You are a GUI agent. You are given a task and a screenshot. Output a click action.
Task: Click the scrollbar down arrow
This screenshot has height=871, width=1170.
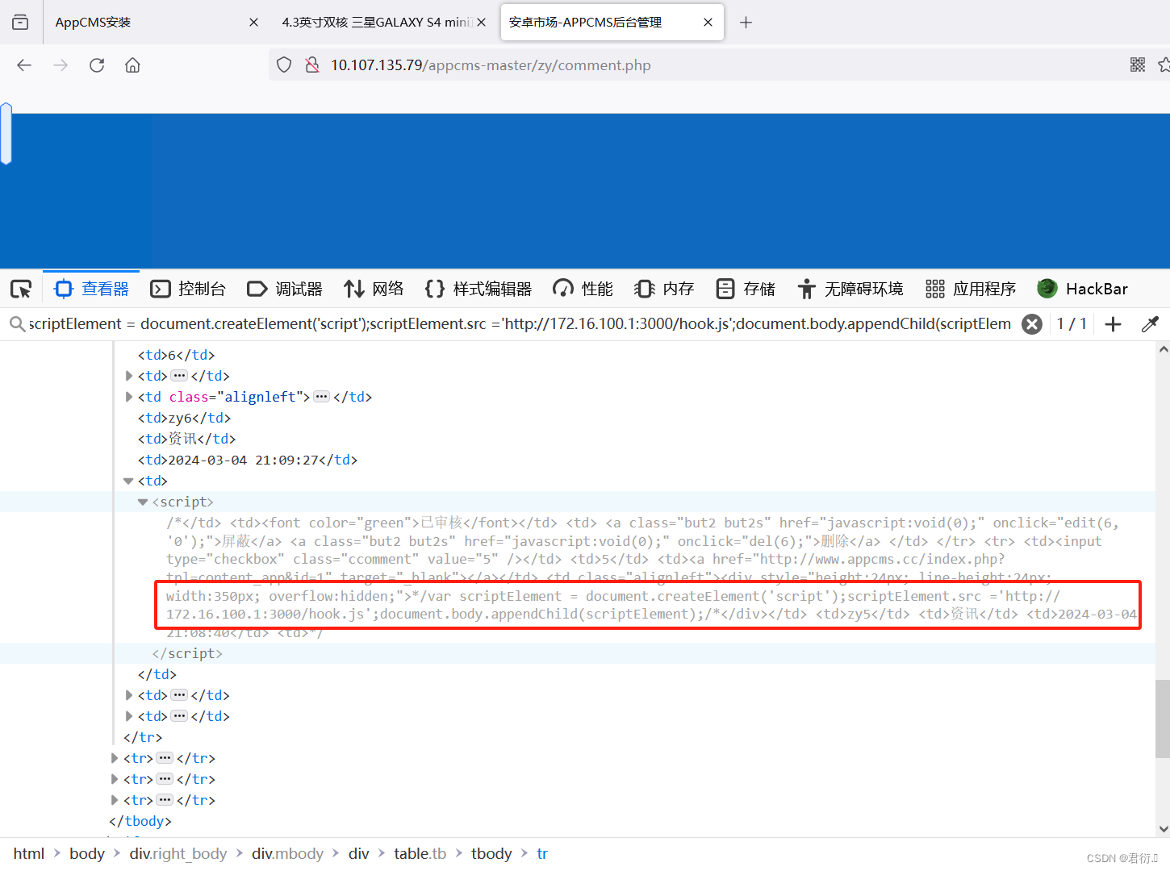click(1163, 829)
